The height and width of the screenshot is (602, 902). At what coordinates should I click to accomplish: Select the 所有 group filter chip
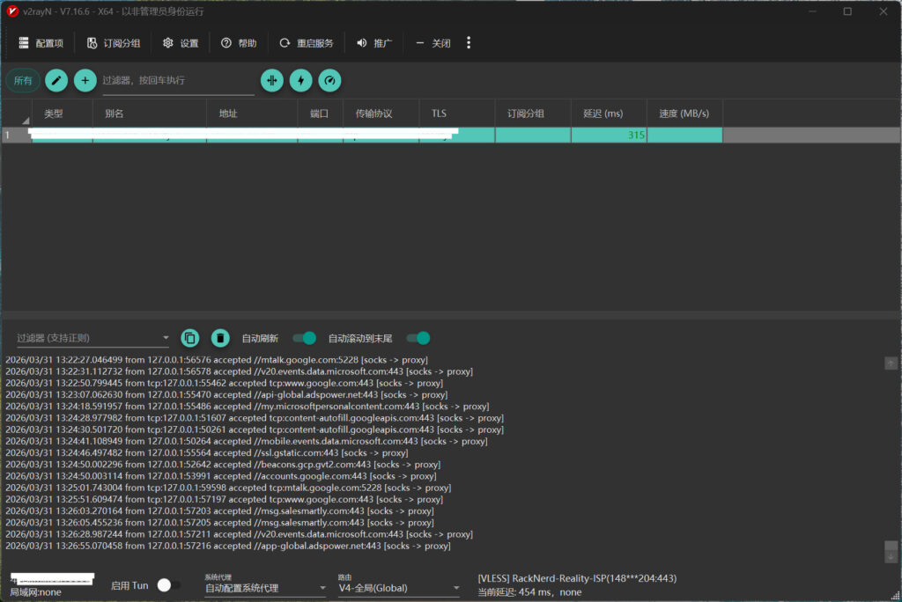pos(23,80)
